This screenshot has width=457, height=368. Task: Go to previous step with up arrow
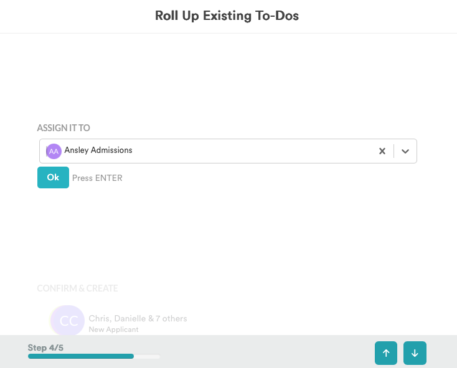pyautogui.click(x=386, y=353)
